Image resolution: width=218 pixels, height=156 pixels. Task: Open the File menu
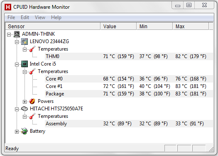click(11, 17)
